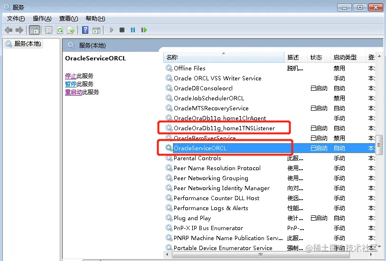Viewport: 386px width, 261px height.
Task: Select Peer Networking Grouping service
Action: pos(270,178)
